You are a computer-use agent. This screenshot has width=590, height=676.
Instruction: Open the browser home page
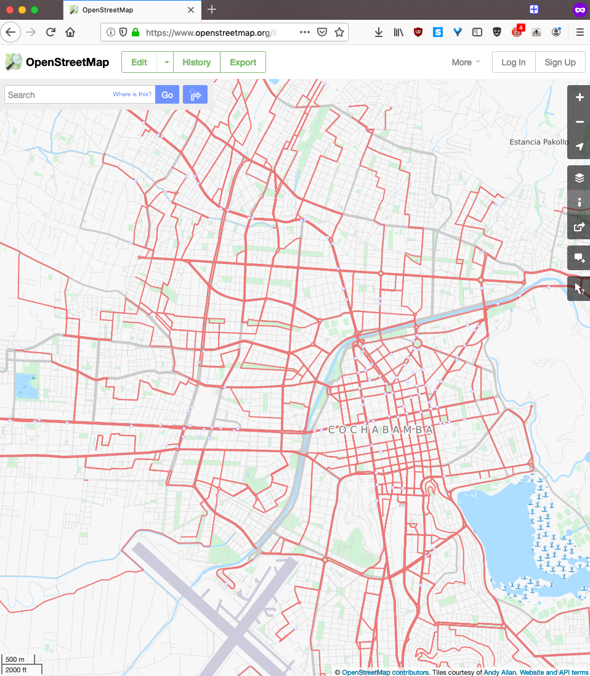point(70,32)
